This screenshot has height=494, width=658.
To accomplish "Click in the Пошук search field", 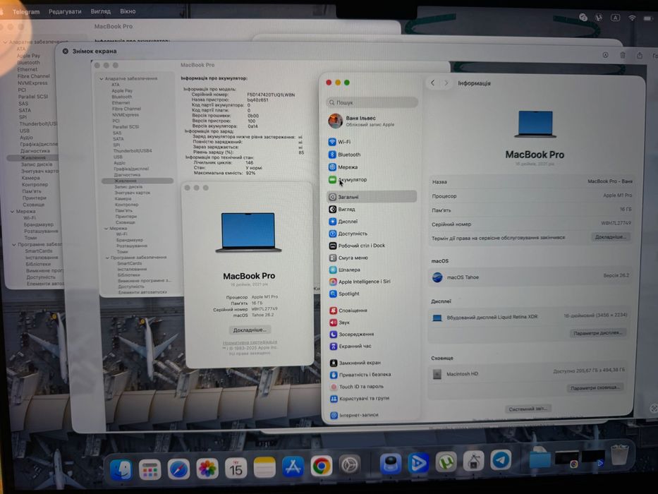I will click(372, 102).
